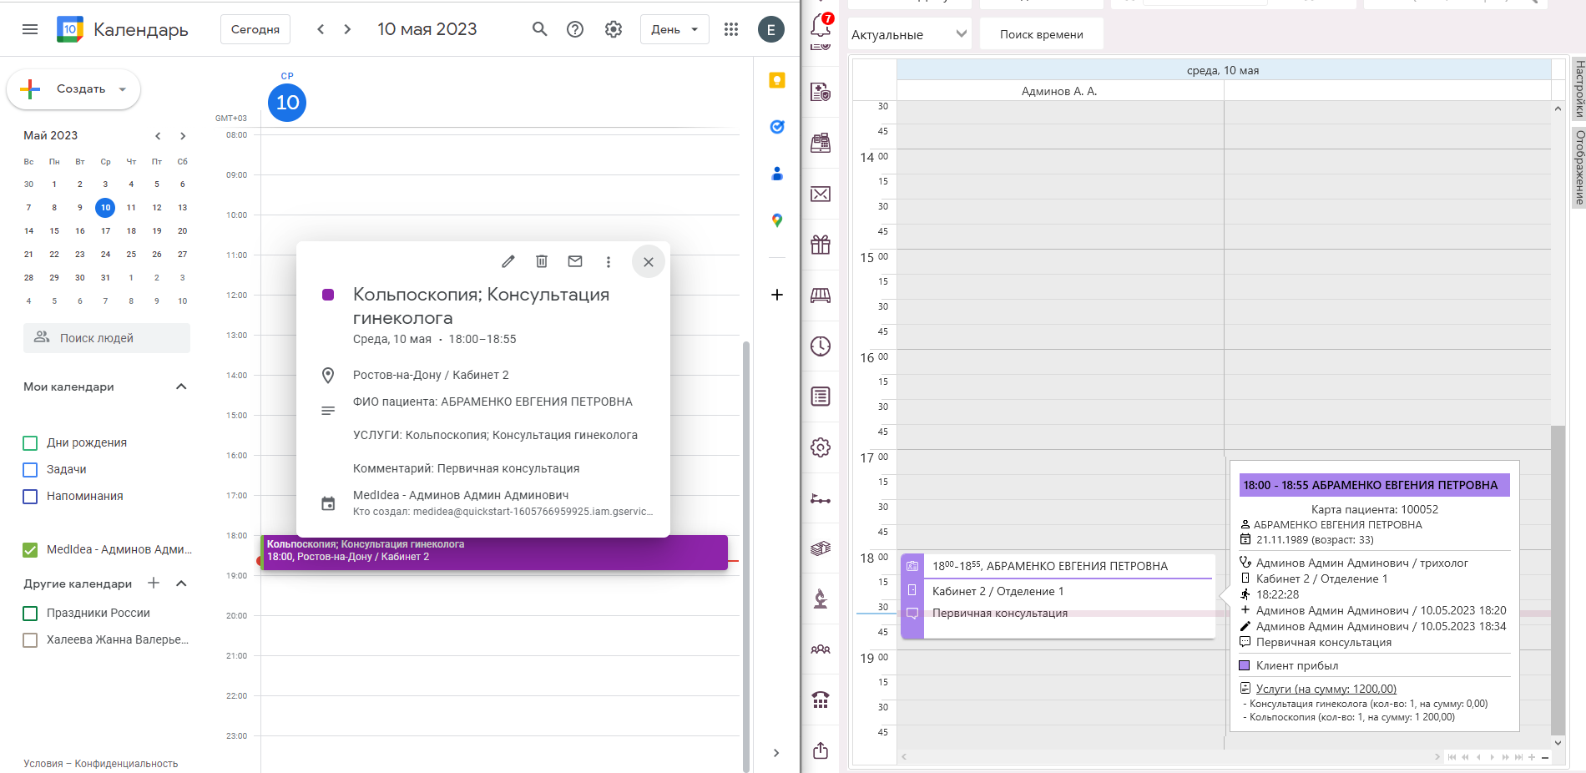Image resolution: width=1586 pixels, height=773 pixels.
Task: Hide the side panel with the chevron
Action: point(776,753)
